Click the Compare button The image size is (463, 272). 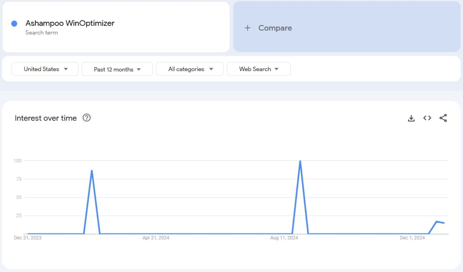[275, 28]
